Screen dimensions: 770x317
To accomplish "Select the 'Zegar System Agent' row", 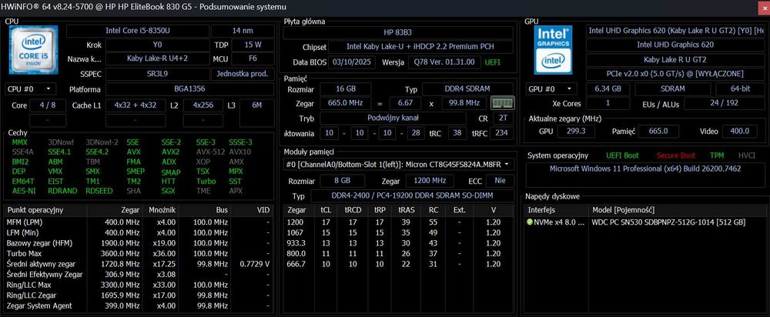I will pos(139,305).
